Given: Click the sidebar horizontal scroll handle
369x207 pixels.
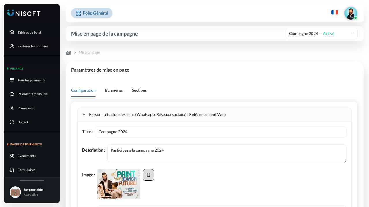Looking at the screenshot, I should pos(32,181).
